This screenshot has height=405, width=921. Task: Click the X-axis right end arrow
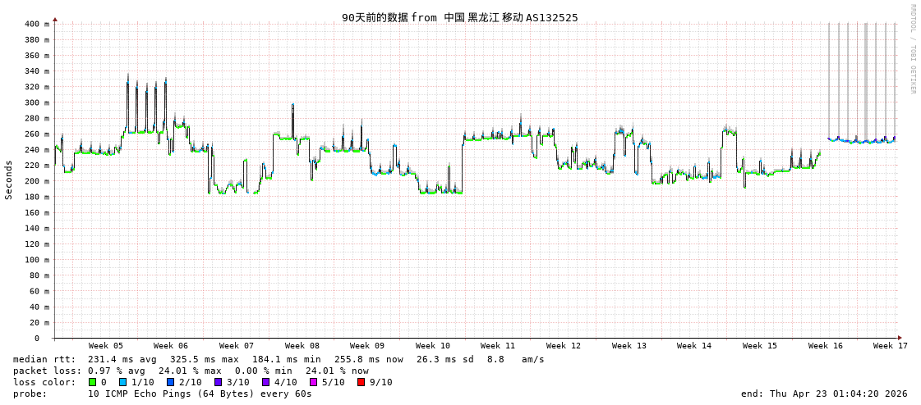(x=900, y=338)
